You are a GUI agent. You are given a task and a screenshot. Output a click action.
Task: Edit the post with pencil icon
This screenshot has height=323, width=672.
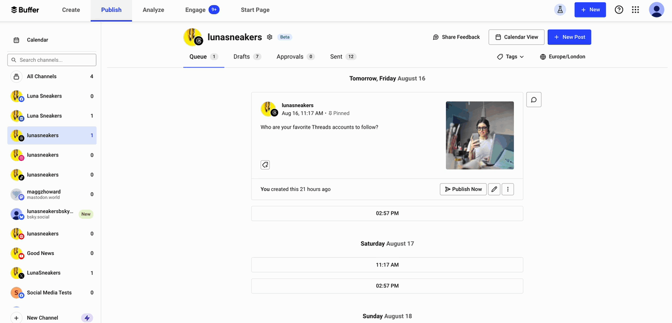[494, 189]
